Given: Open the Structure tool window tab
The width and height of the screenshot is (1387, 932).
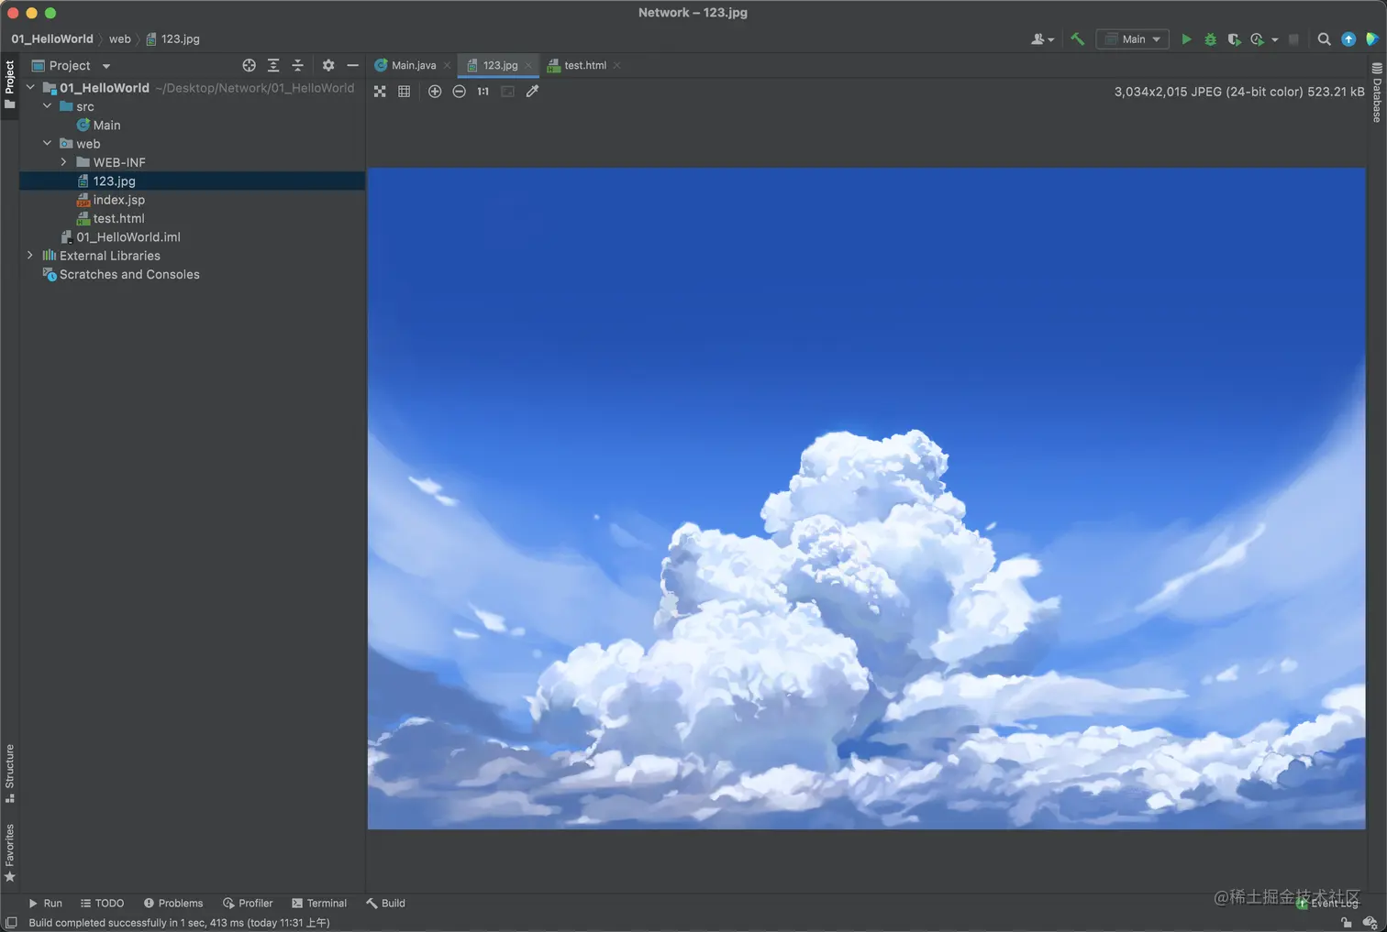Looking at the screenshot, I should point(10,773).
